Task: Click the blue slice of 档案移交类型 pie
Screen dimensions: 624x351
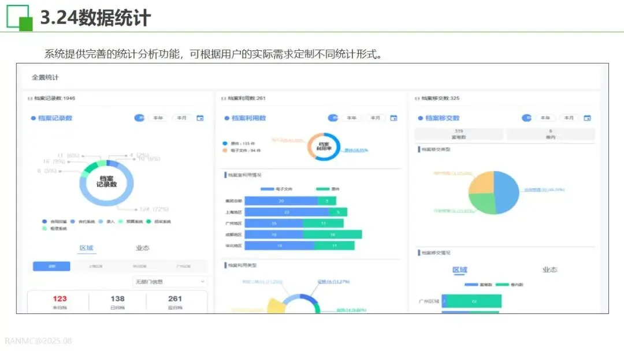Action: pos(507,192)
